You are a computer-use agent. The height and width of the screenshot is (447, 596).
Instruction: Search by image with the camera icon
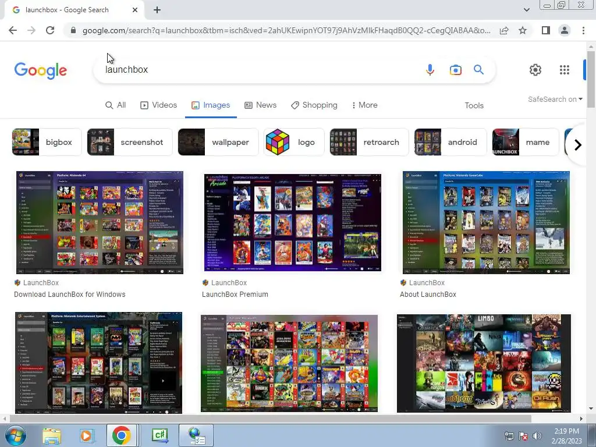[x=455, y=70]
